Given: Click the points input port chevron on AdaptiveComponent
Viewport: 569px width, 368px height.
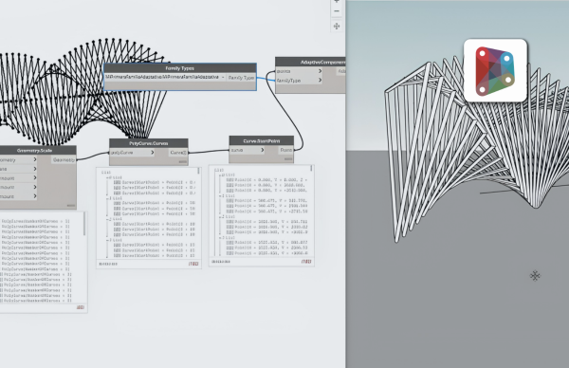Looking at the screenshot, I should click(320, 71).
